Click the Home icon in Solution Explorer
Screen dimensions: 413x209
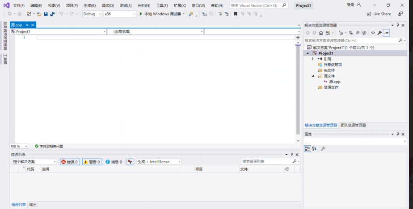pyautogui.click(x=321, y=33)
